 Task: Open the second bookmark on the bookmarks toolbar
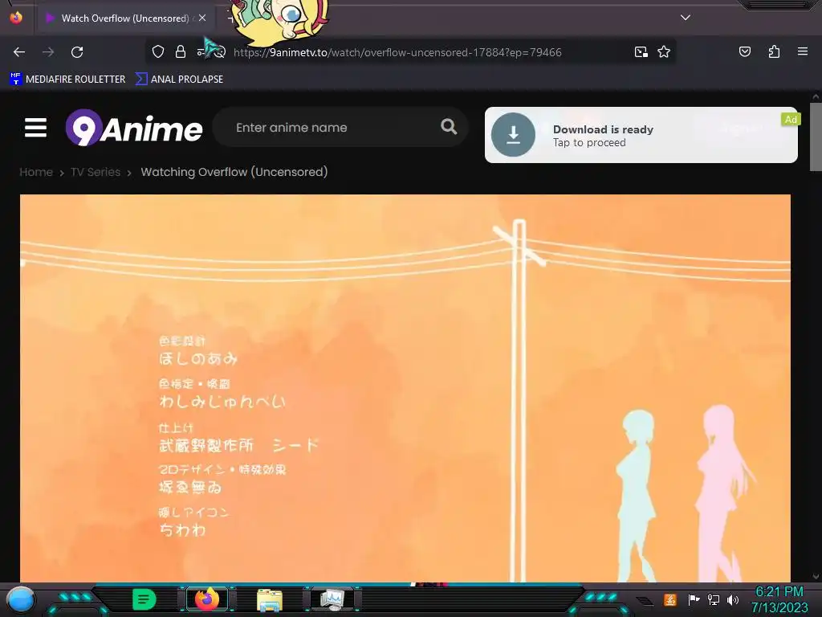(179, 80)
